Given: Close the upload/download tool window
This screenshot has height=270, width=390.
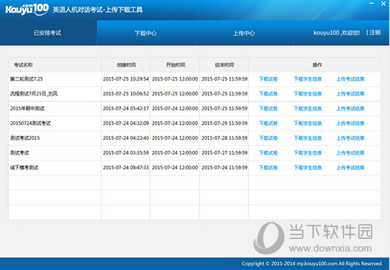Looking at the screenshot, I should pyautogui.click(x=383, y=4).
